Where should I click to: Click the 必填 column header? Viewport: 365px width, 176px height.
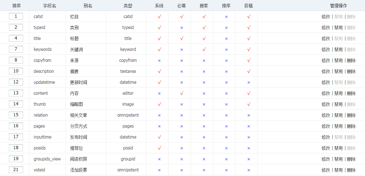click(x=182, y=6)
